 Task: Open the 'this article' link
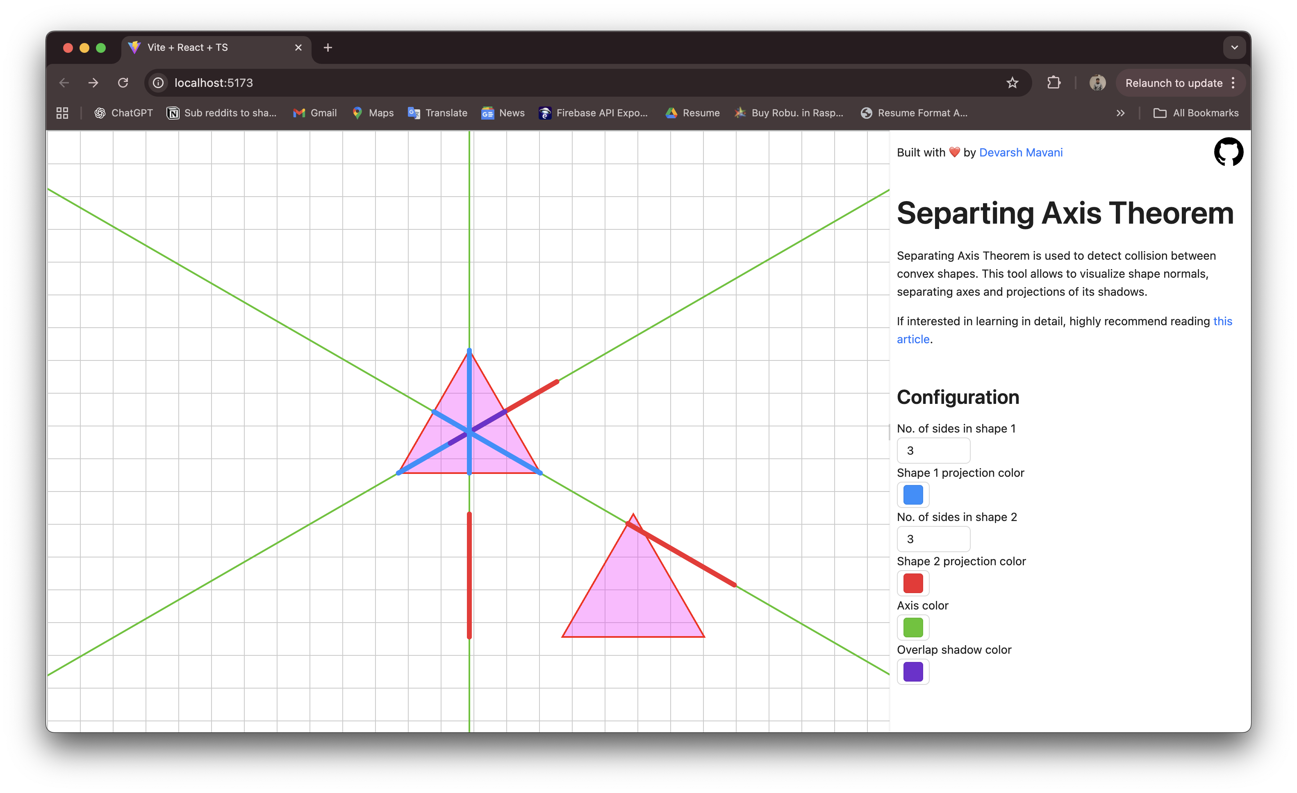point(1222,321)
